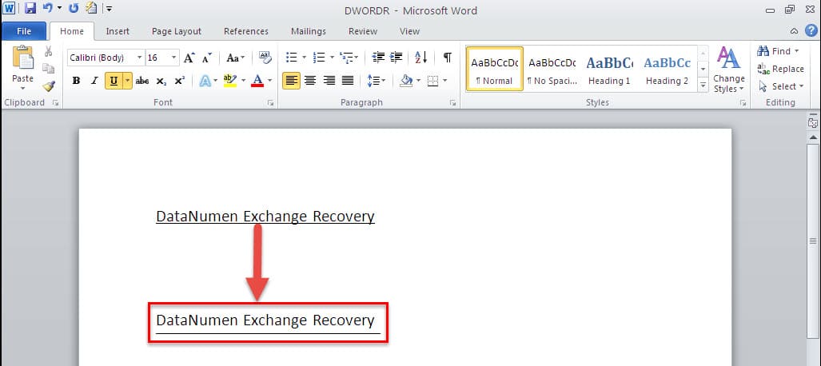Click the Word Help question mark icon

coord(811,30)
